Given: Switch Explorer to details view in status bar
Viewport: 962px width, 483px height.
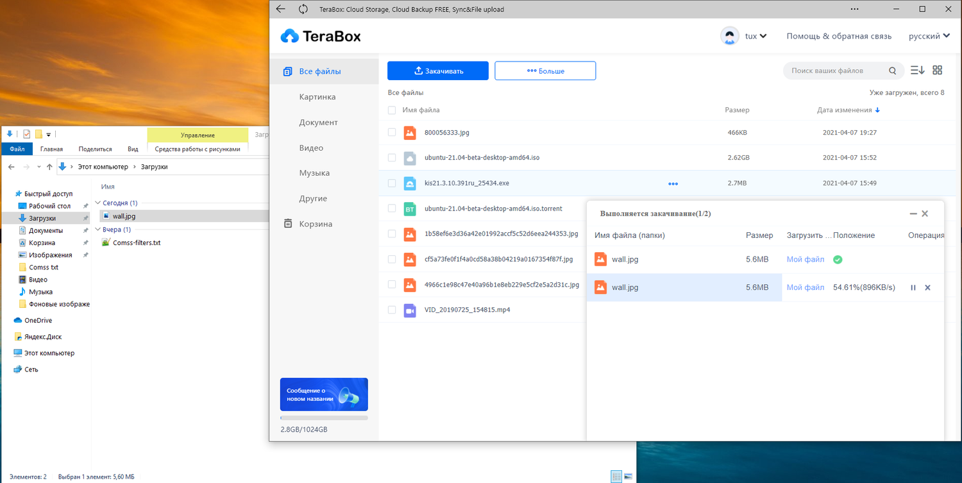Looking at the screenshot, I should pyautogui.click(x=616, y=477).
